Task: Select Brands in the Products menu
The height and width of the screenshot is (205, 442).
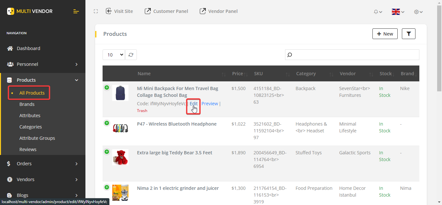Action: 27,104
